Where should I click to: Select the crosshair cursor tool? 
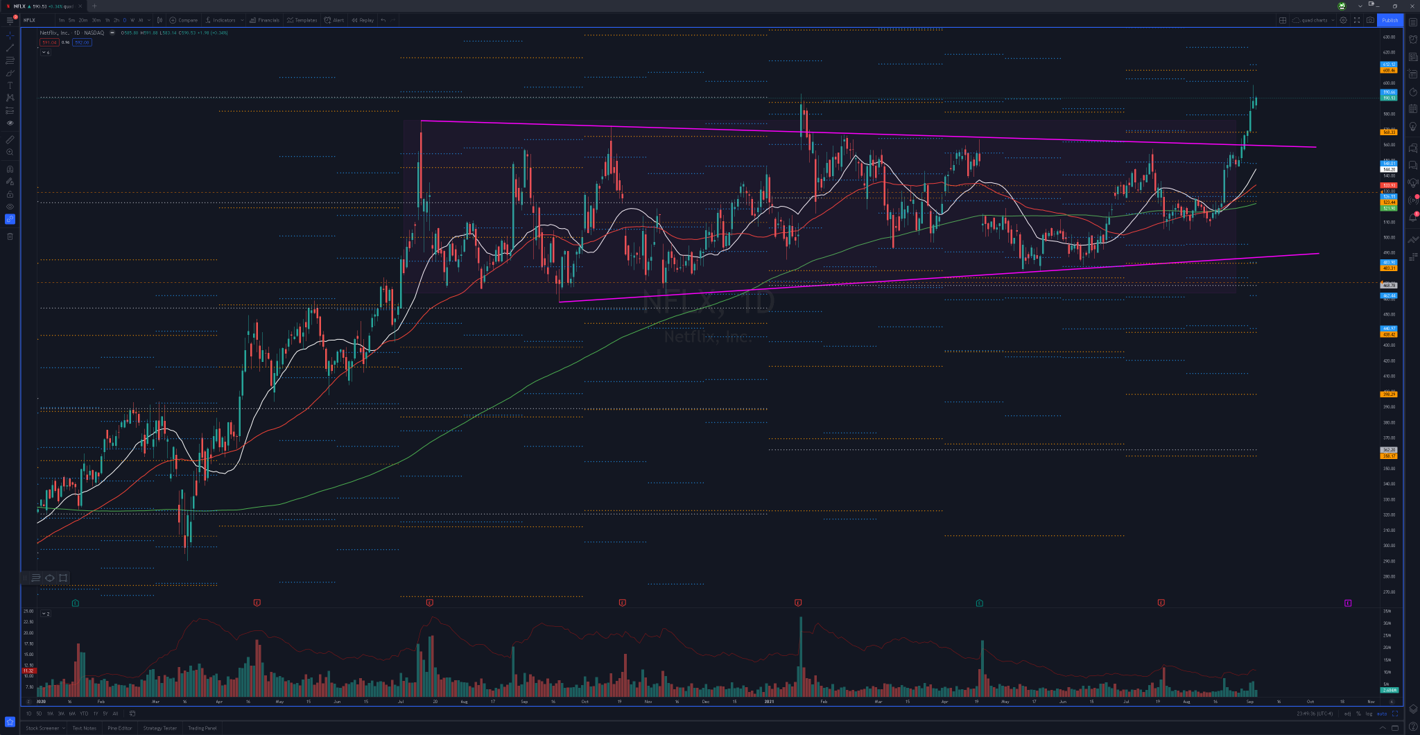10,35
